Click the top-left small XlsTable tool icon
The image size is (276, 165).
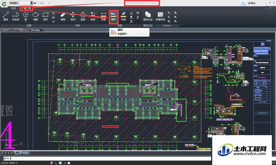(x=169, y=13)
